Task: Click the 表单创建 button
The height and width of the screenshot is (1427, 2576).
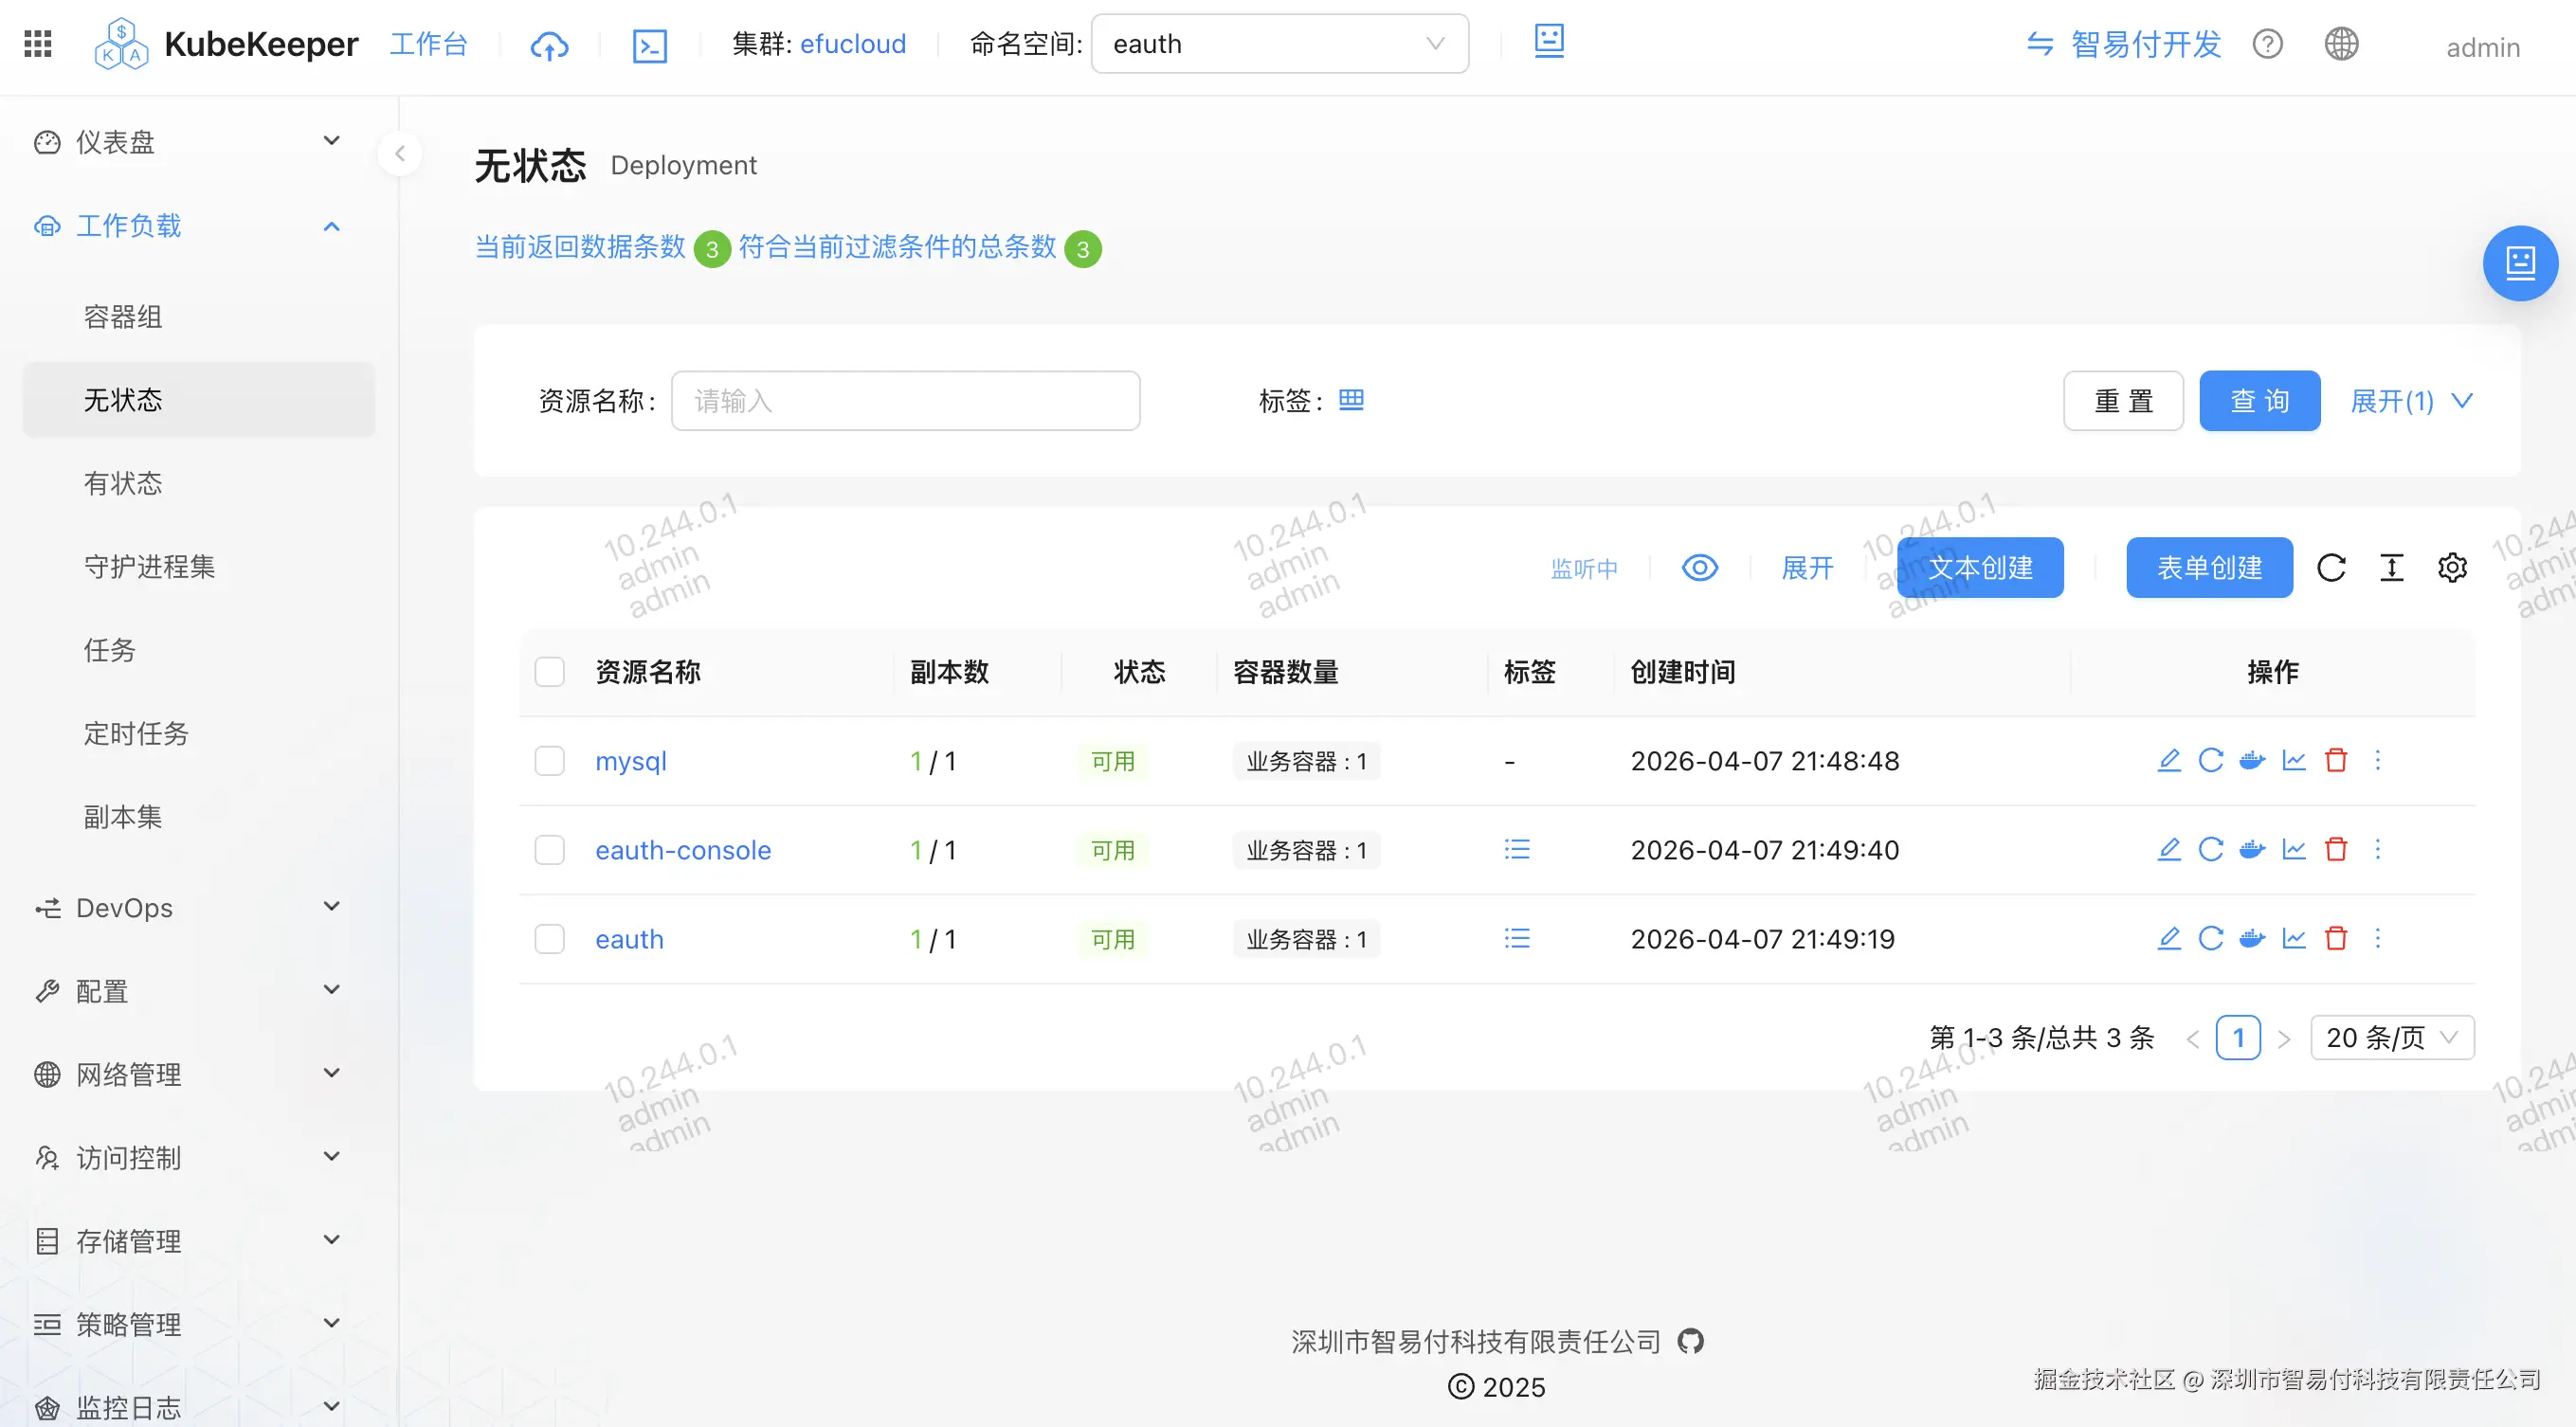Action: coord(2209,567)
